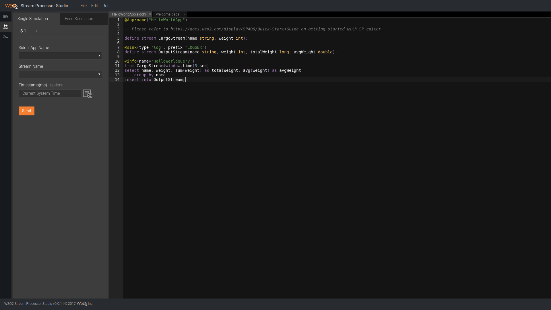Click '@App:name' annotation on line 1
The width and height of the screenshot is (551, 310).
[x=135, y=20]
